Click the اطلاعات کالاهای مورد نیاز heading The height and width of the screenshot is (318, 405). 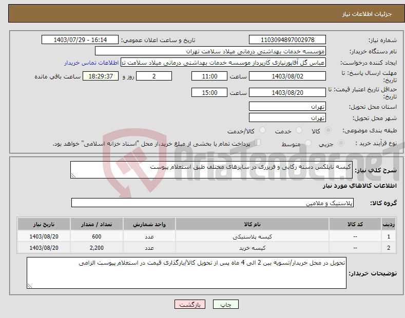pyautogui.click(x=359, y=186)
